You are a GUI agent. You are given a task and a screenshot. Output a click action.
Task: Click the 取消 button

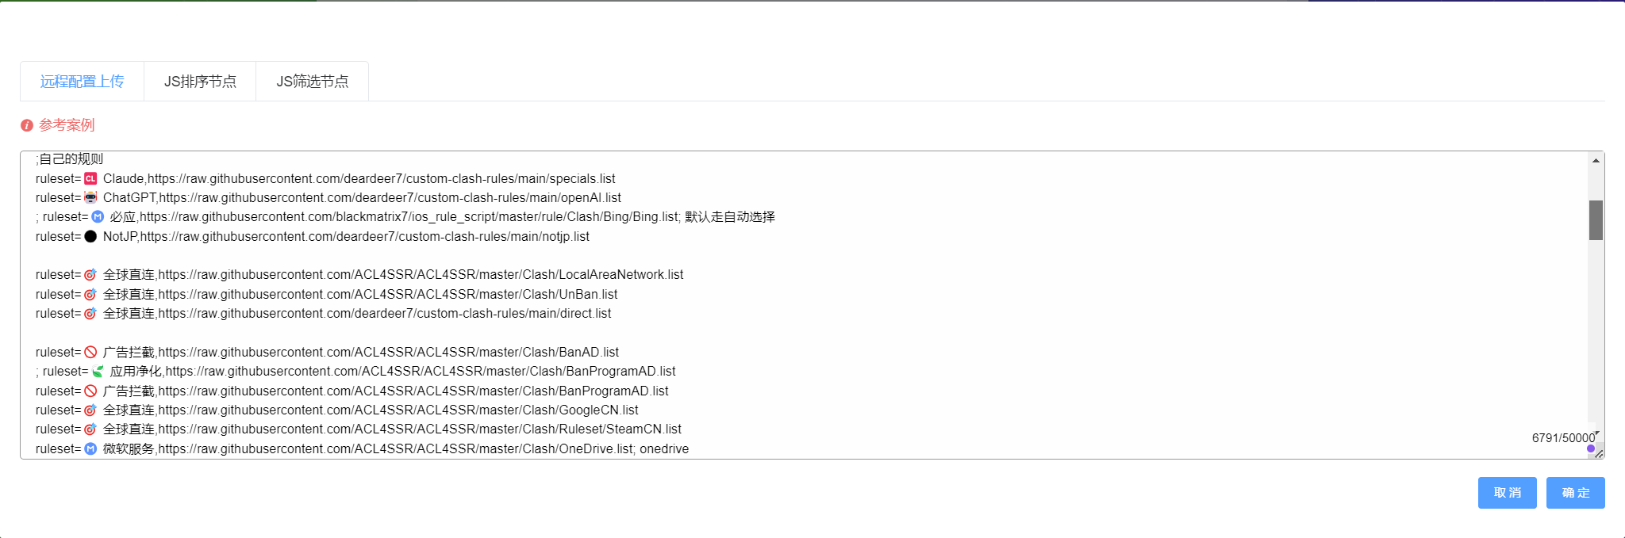click(x=1507, y=493)
